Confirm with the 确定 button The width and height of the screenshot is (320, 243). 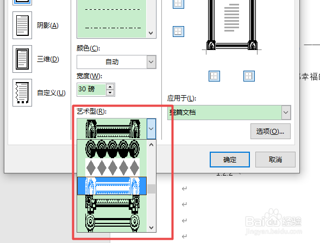230,159
